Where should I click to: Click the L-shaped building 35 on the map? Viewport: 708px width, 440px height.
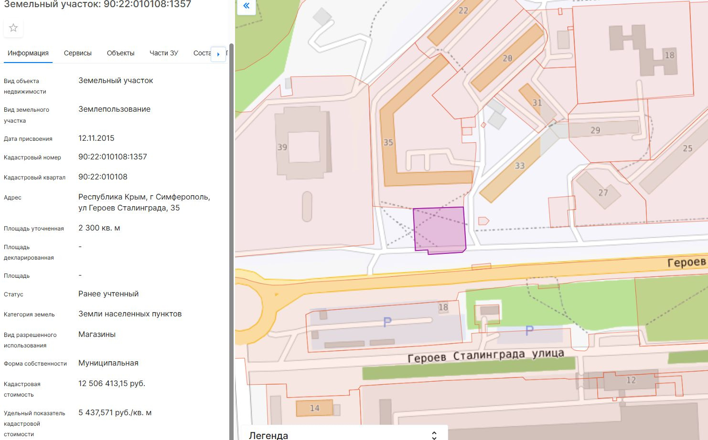pyautogui.click(x=389, y=143)
